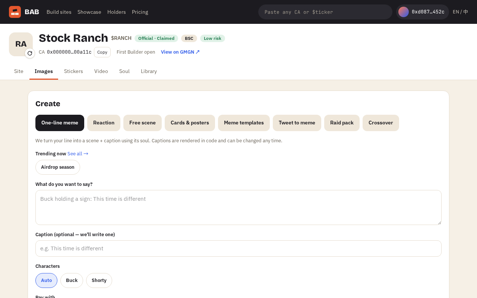Click the $RANCH ticker text
Image resolution: width=477 pixels, height=298 pixels.
point(121,38)
